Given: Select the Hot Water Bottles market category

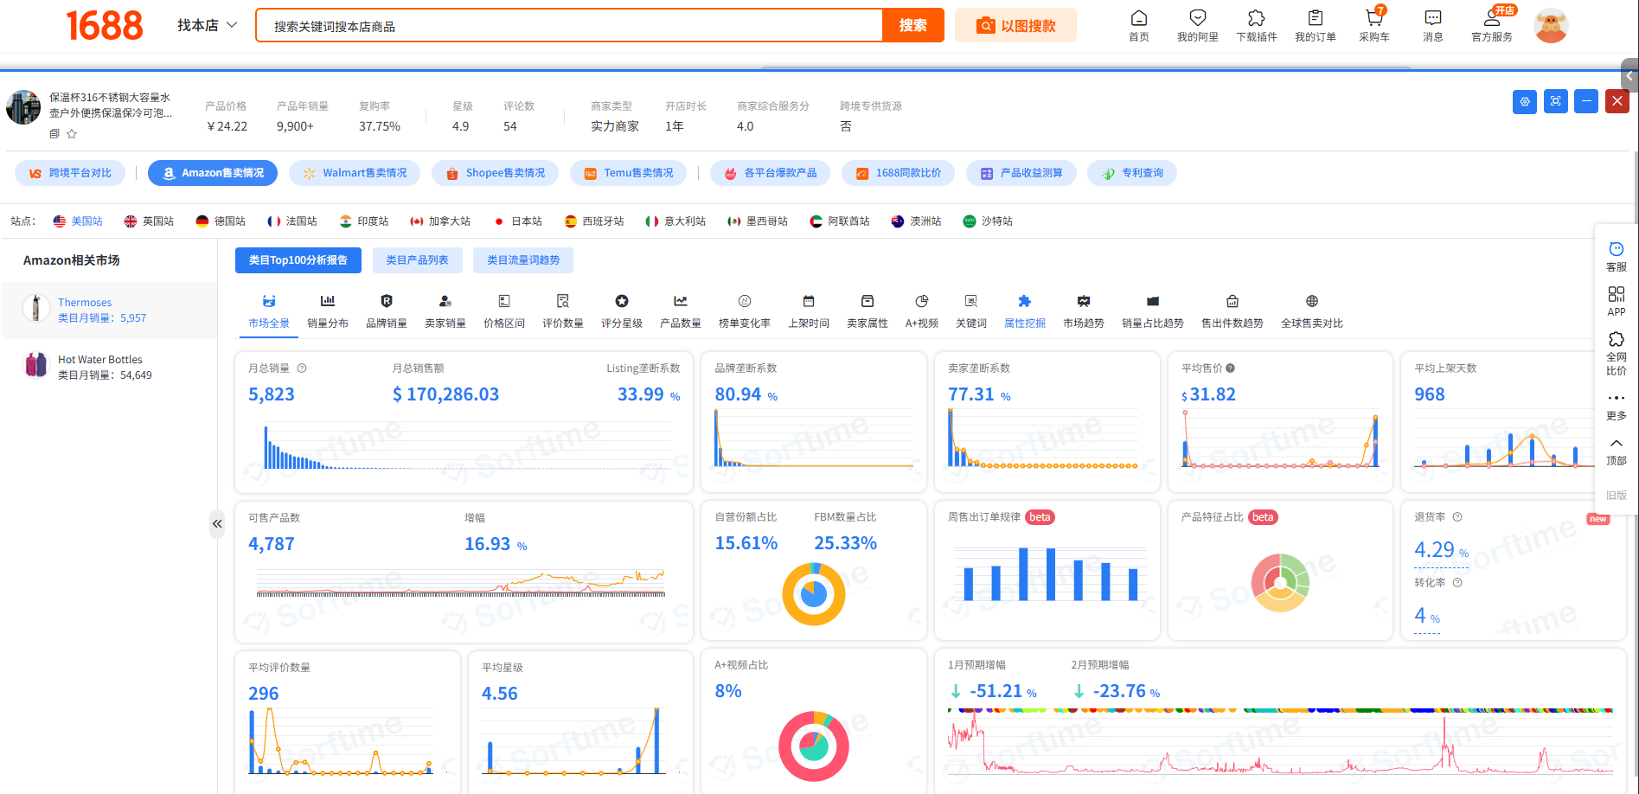Looking at the screenshot, I should click(x=99, y=367).
